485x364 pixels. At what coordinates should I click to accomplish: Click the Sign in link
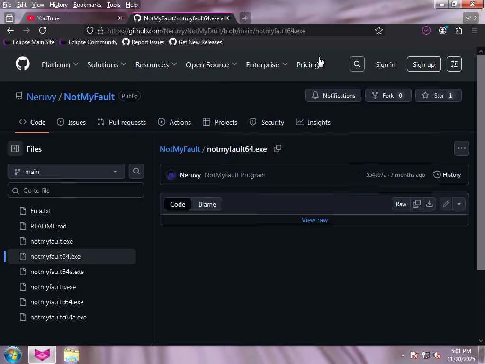pyautogui.click(x=386, y=64)
